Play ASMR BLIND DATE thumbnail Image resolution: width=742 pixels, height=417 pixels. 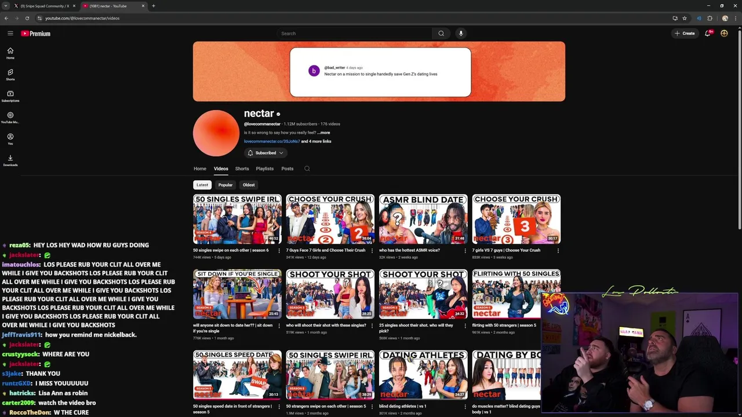pyautogui.click(x=423, y=219)
